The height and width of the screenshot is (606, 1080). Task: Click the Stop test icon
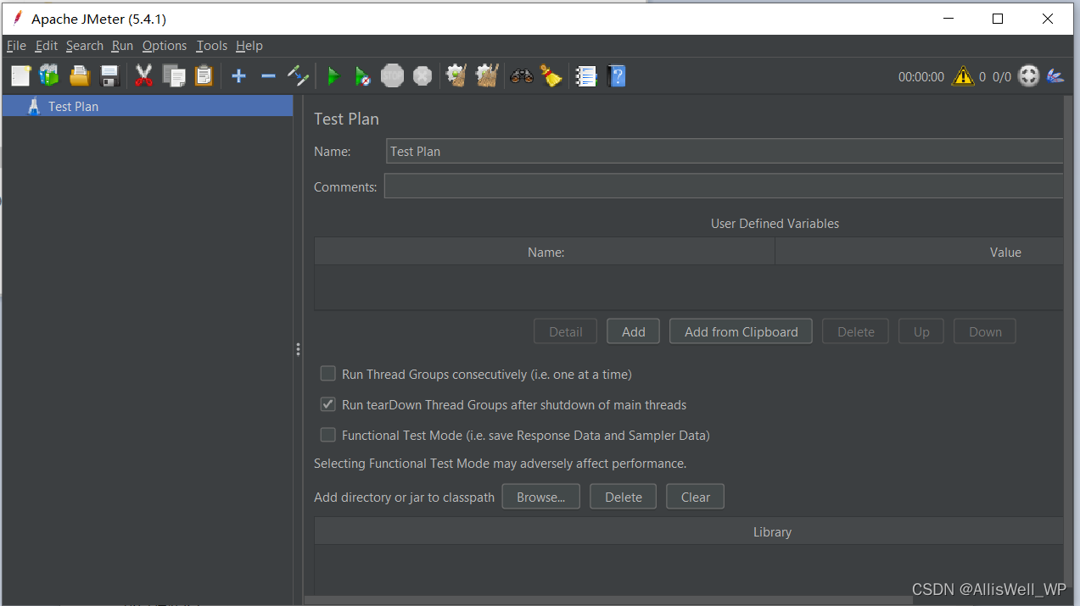pos(392,76)
